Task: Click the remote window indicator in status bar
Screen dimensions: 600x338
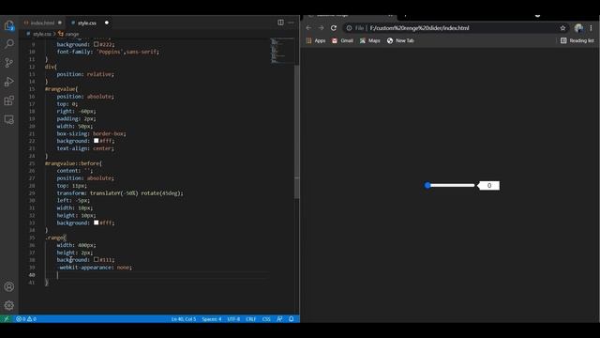Action: [7, 319]
